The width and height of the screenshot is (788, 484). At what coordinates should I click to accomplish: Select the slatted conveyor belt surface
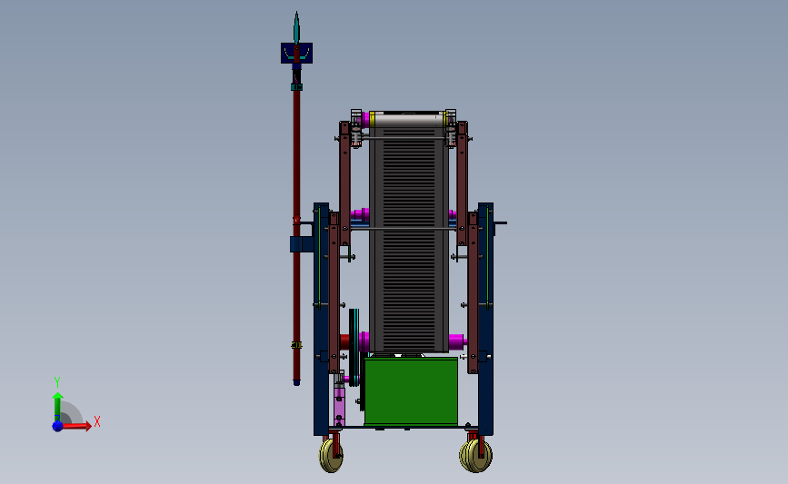(x=409, y=240)
